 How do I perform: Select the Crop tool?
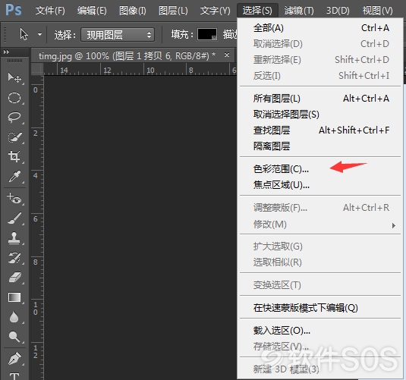[14, 156]
